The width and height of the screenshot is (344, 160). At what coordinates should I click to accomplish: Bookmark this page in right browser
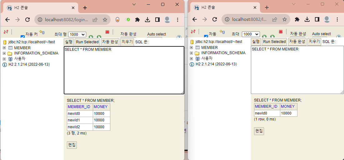[x=285, y=19]
